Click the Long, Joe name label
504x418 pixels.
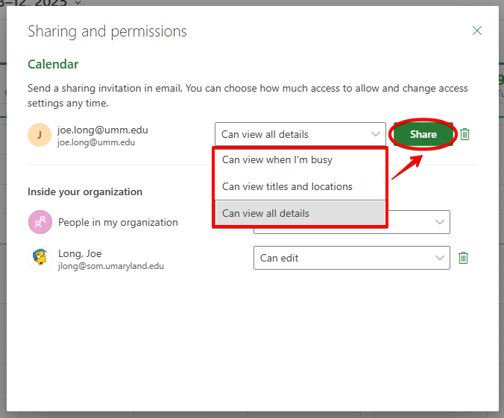[80, 253]
